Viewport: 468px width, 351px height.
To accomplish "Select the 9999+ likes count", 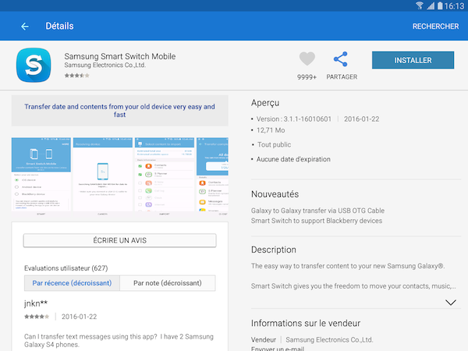I will point(307,77).
